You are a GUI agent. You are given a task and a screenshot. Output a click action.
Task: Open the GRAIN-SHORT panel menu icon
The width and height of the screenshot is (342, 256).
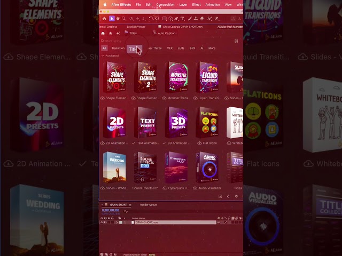(x=130, y=205)
